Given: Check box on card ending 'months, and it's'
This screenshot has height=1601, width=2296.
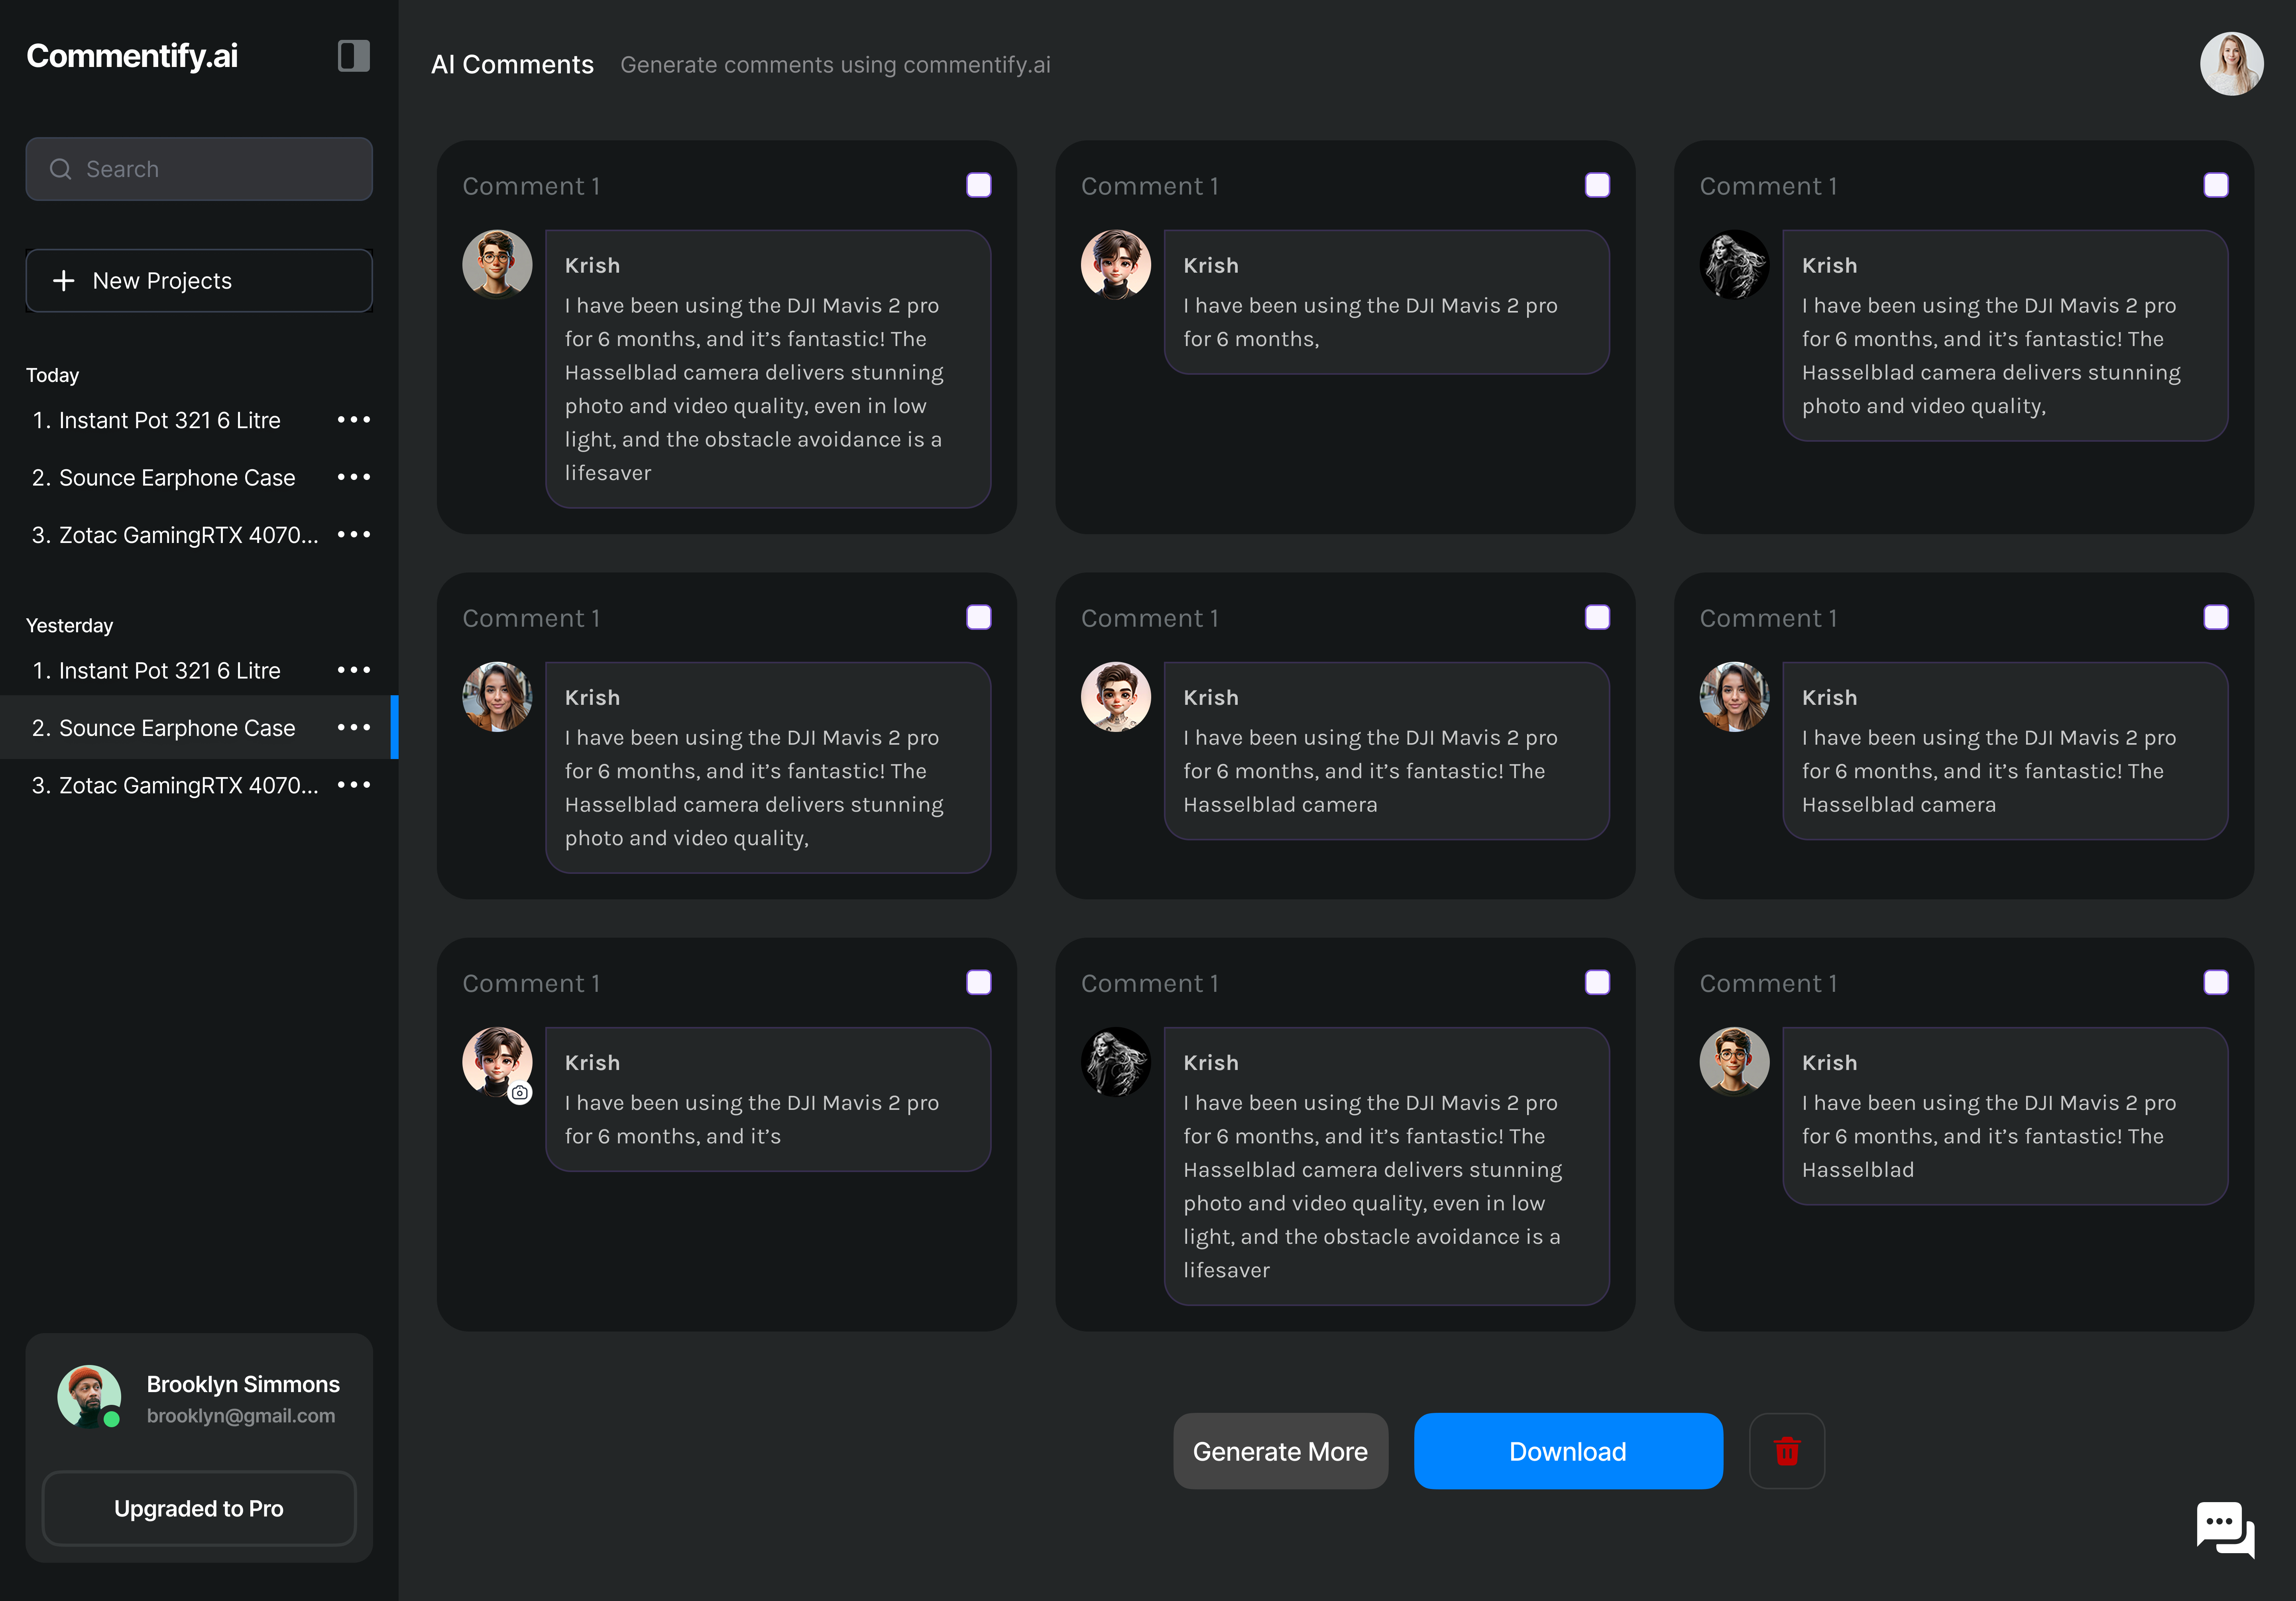Looking at the screenshot, I should tap(979, 982).
